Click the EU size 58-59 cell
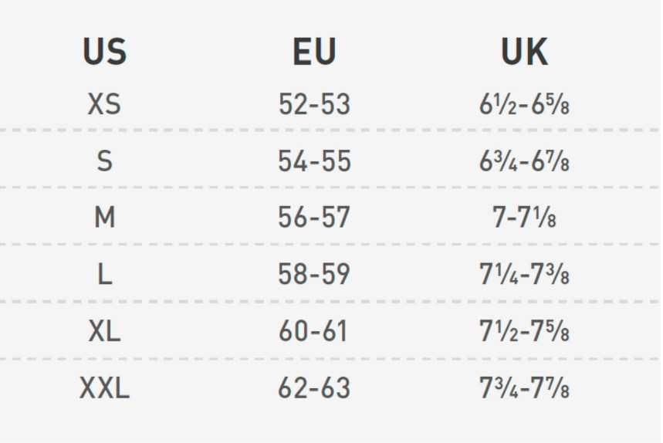This screenshot has width=663, height=443. 313,274
